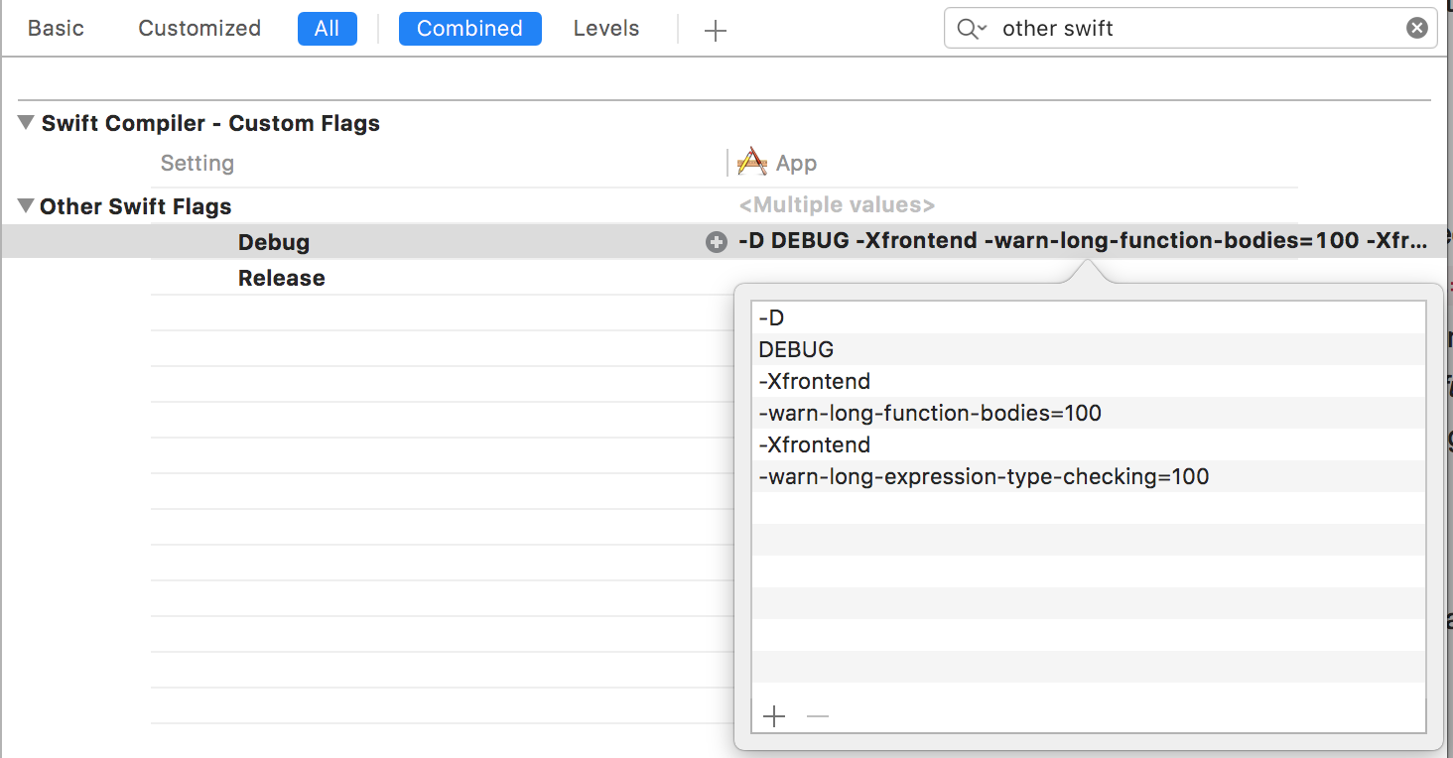Switch to Basic settings filter
The image size is (1453, 758).
pyautogui.click(x=56, y=29)
